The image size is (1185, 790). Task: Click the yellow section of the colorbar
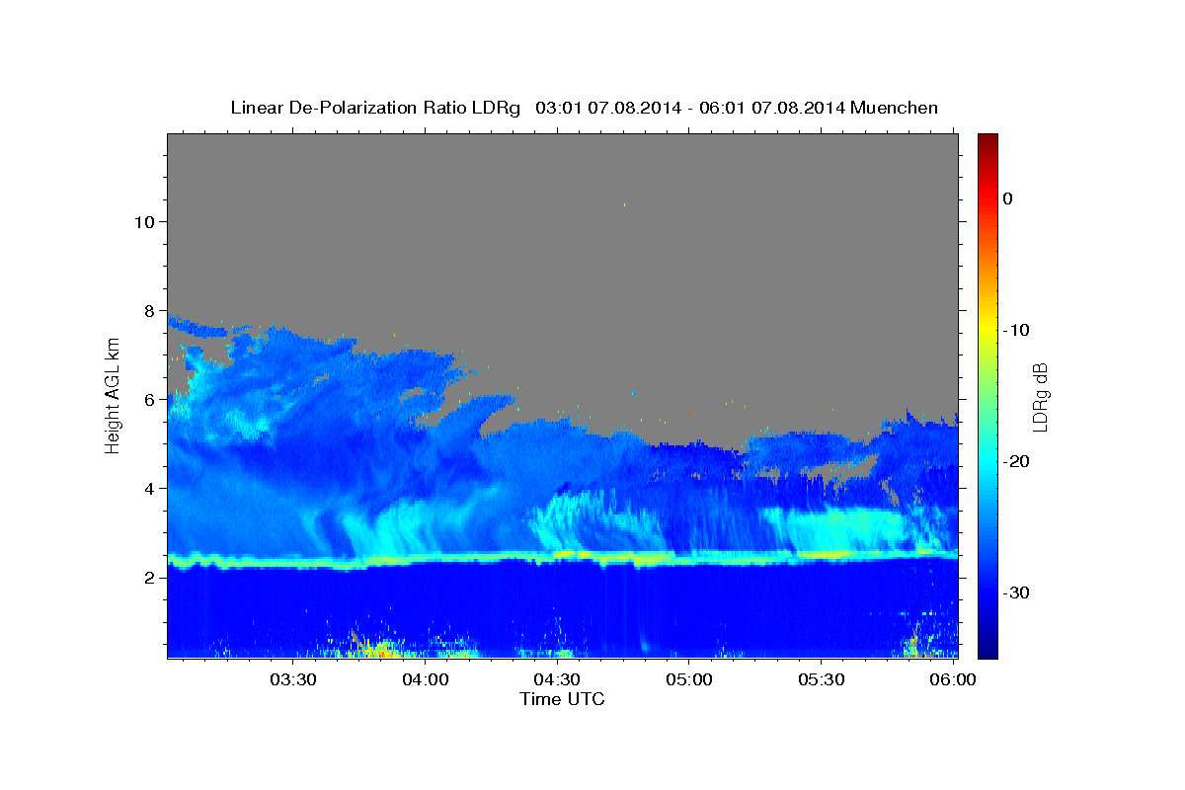click(x=987, y=330)
